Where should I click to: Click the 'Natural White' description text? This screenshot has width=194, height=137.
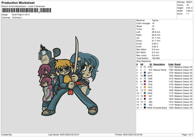point(160,70)
